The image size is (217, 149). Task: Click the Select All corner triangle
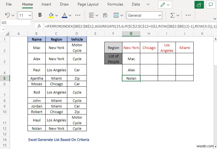[x=7, y=33]
